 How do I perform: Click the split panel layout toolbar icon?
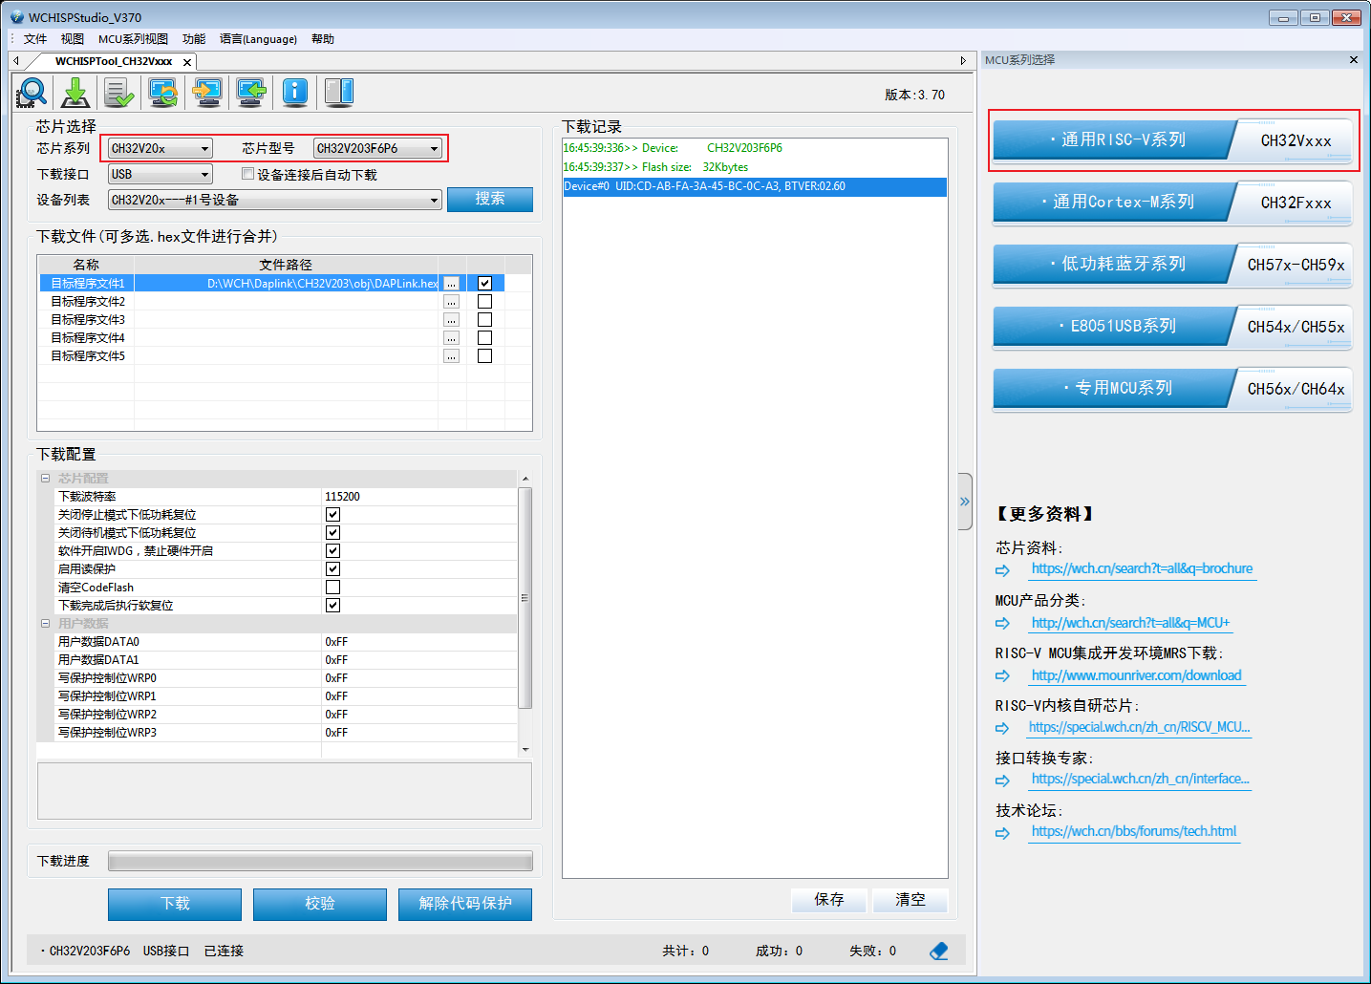(339, 92)
